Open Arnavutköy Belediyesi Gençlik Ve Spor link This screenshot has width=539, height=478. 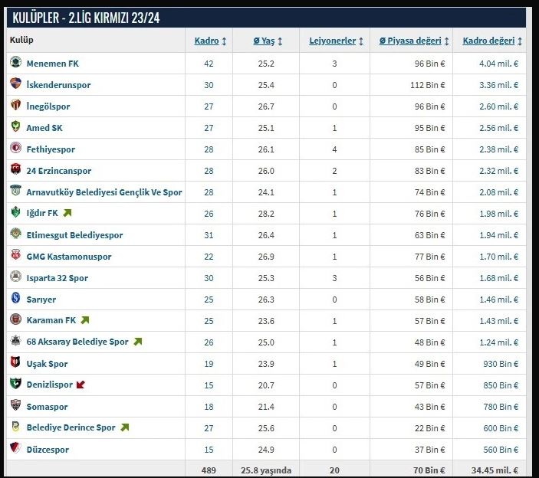pyautogui.click(x=104, y=192)
